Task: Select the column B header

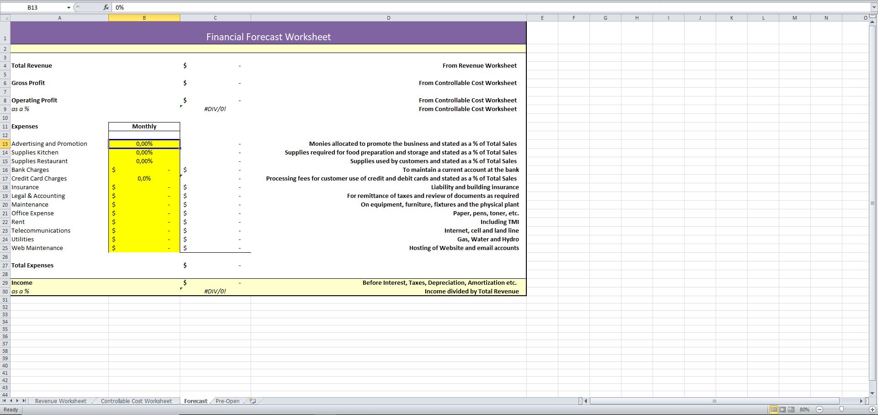Action: pyautogui.click(x=144, y=18)
